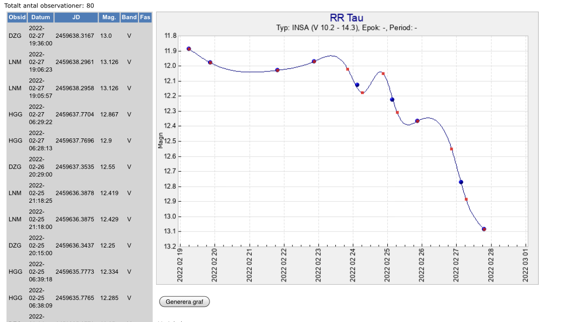Click the first blue data point near 11.9
572x322 pixels.
coord(189,49)
